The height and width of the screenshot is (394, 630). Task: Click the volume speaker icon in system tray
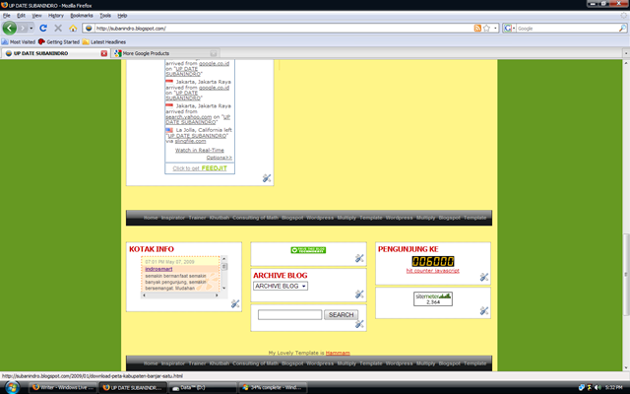pyautogui.click(x=598, y=387)
